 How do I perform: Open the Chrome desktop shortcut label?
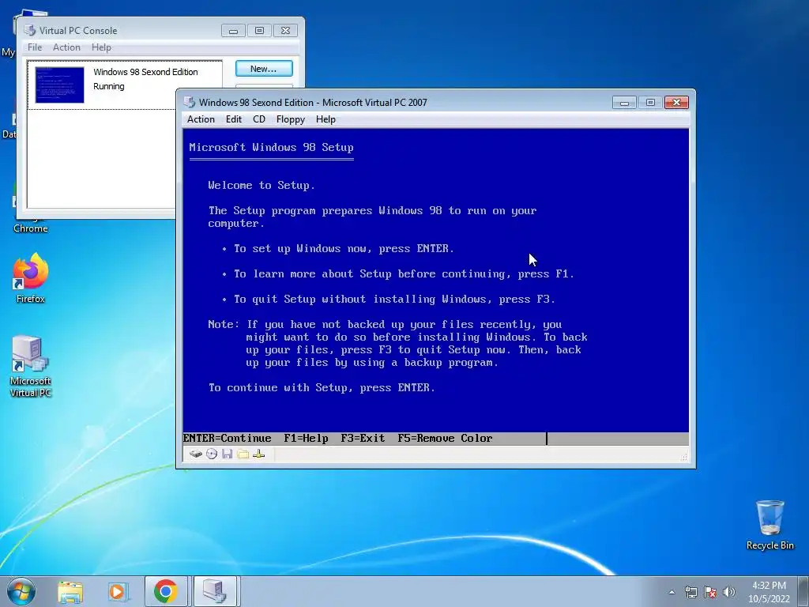click(x=31, y=228)
